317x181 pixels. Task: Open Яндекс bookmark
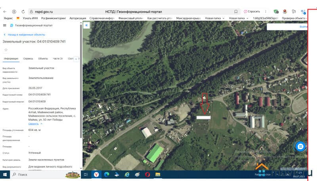8,18
